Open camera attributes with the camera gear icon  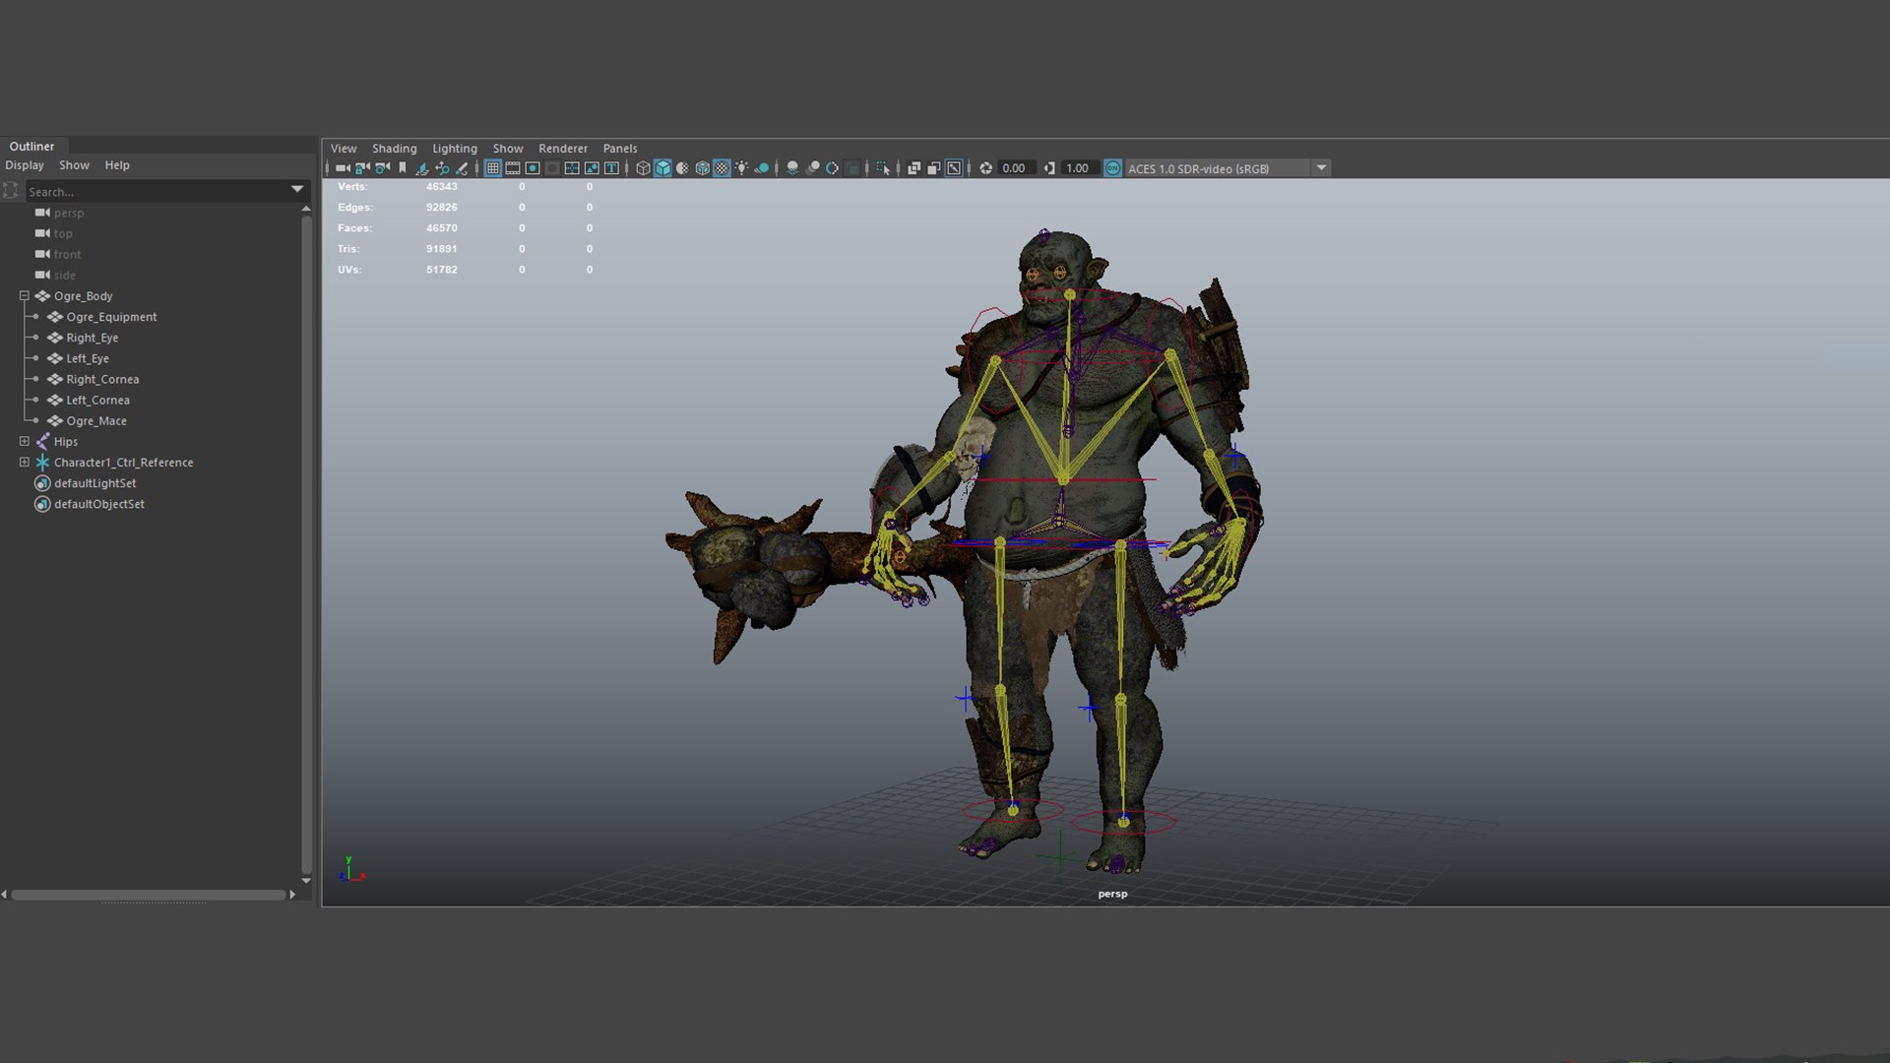coord(382,168)
